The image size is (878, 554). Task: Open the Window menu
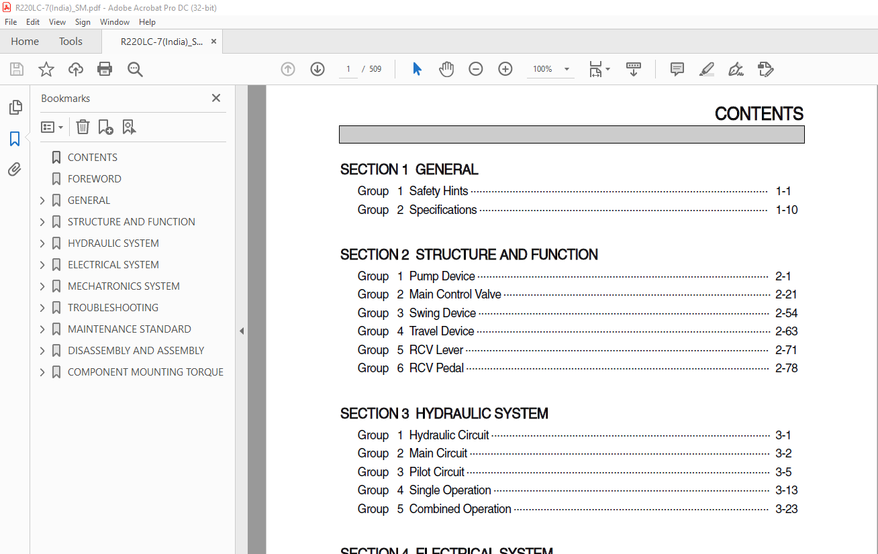[x=115, y=22]
